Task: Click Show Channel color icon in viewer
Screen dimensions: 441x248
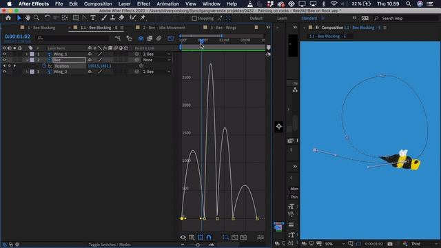Action: tap(404, 244)
